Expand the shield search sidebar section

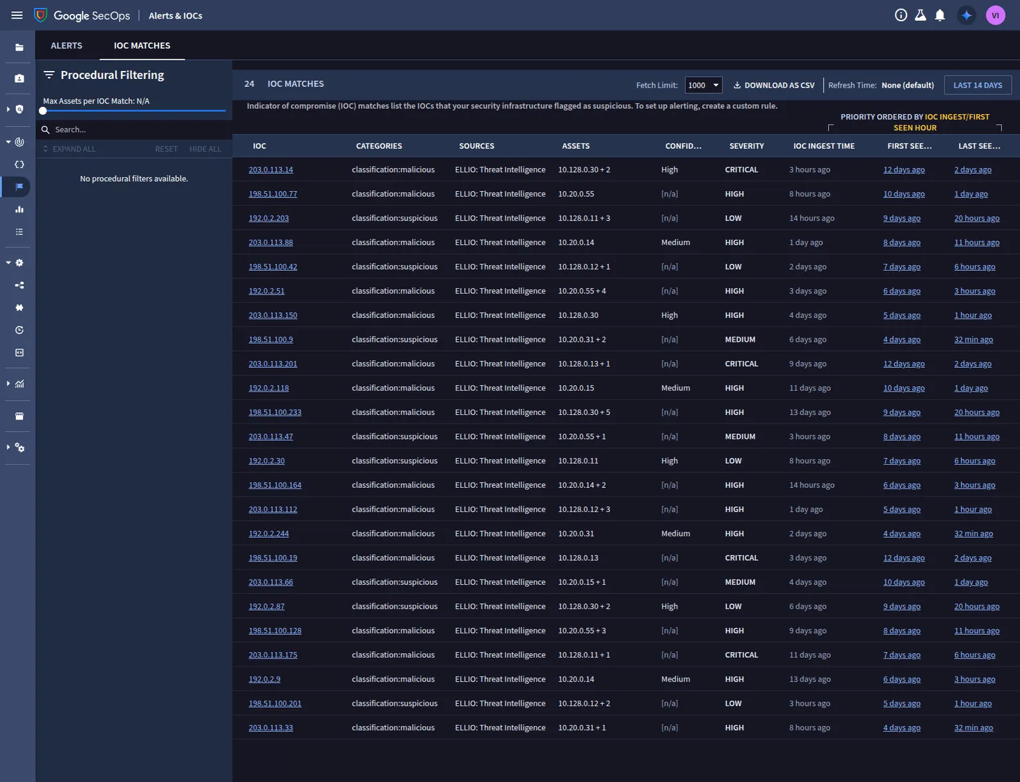(8, 109)
